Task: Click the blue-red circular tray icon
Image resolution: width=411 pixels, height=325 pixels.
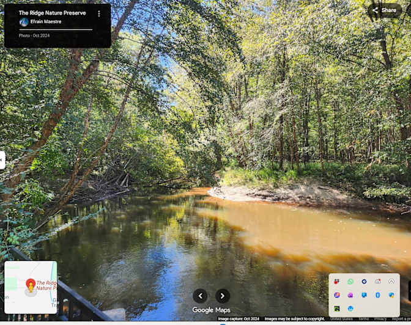Action: pyautogui.click(x=337, y=295)
